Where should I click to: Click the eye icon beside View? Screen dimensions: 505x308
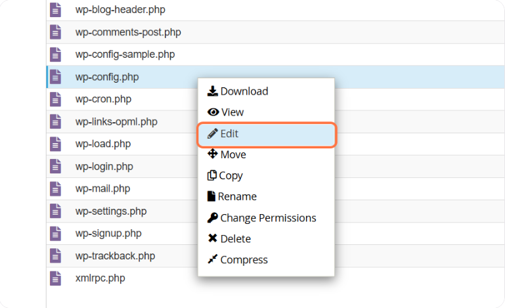pos(213,112)
